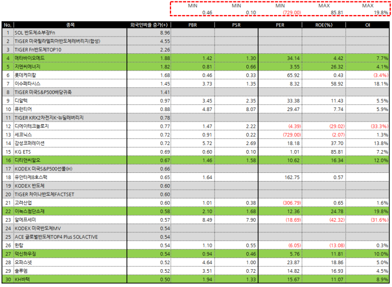Click the '고려산업' name cell

[70, 203]
